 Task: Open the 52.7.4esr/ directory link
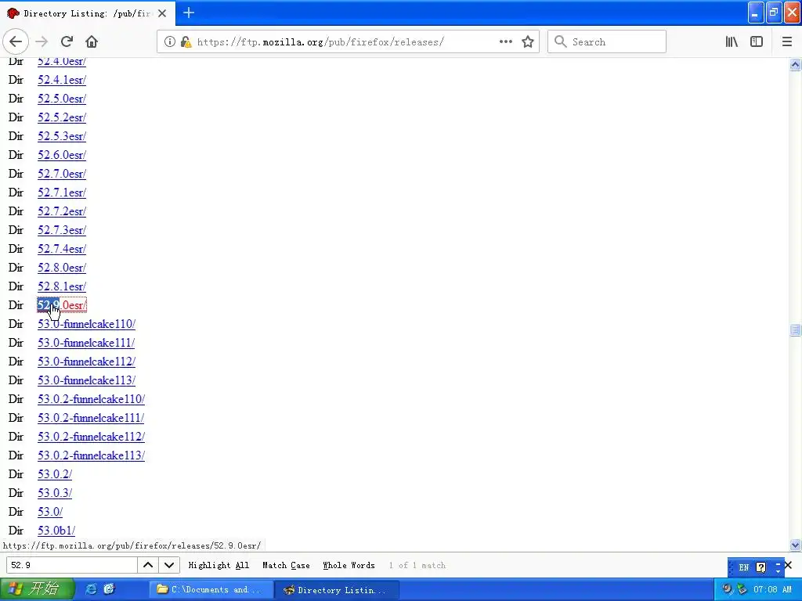(62, 249)
